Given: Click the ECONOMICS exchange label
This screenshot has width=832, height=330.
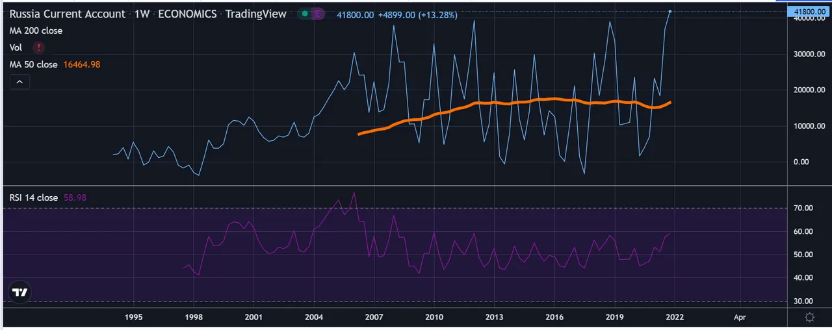Looking at the screenshot, I should [x=187, y=14].
